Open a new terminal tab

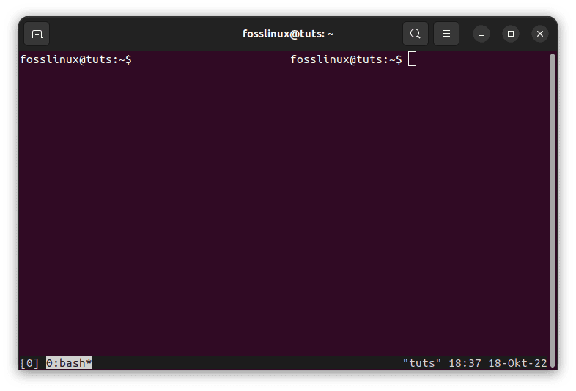pyautogui.click(x=37, y=34)
